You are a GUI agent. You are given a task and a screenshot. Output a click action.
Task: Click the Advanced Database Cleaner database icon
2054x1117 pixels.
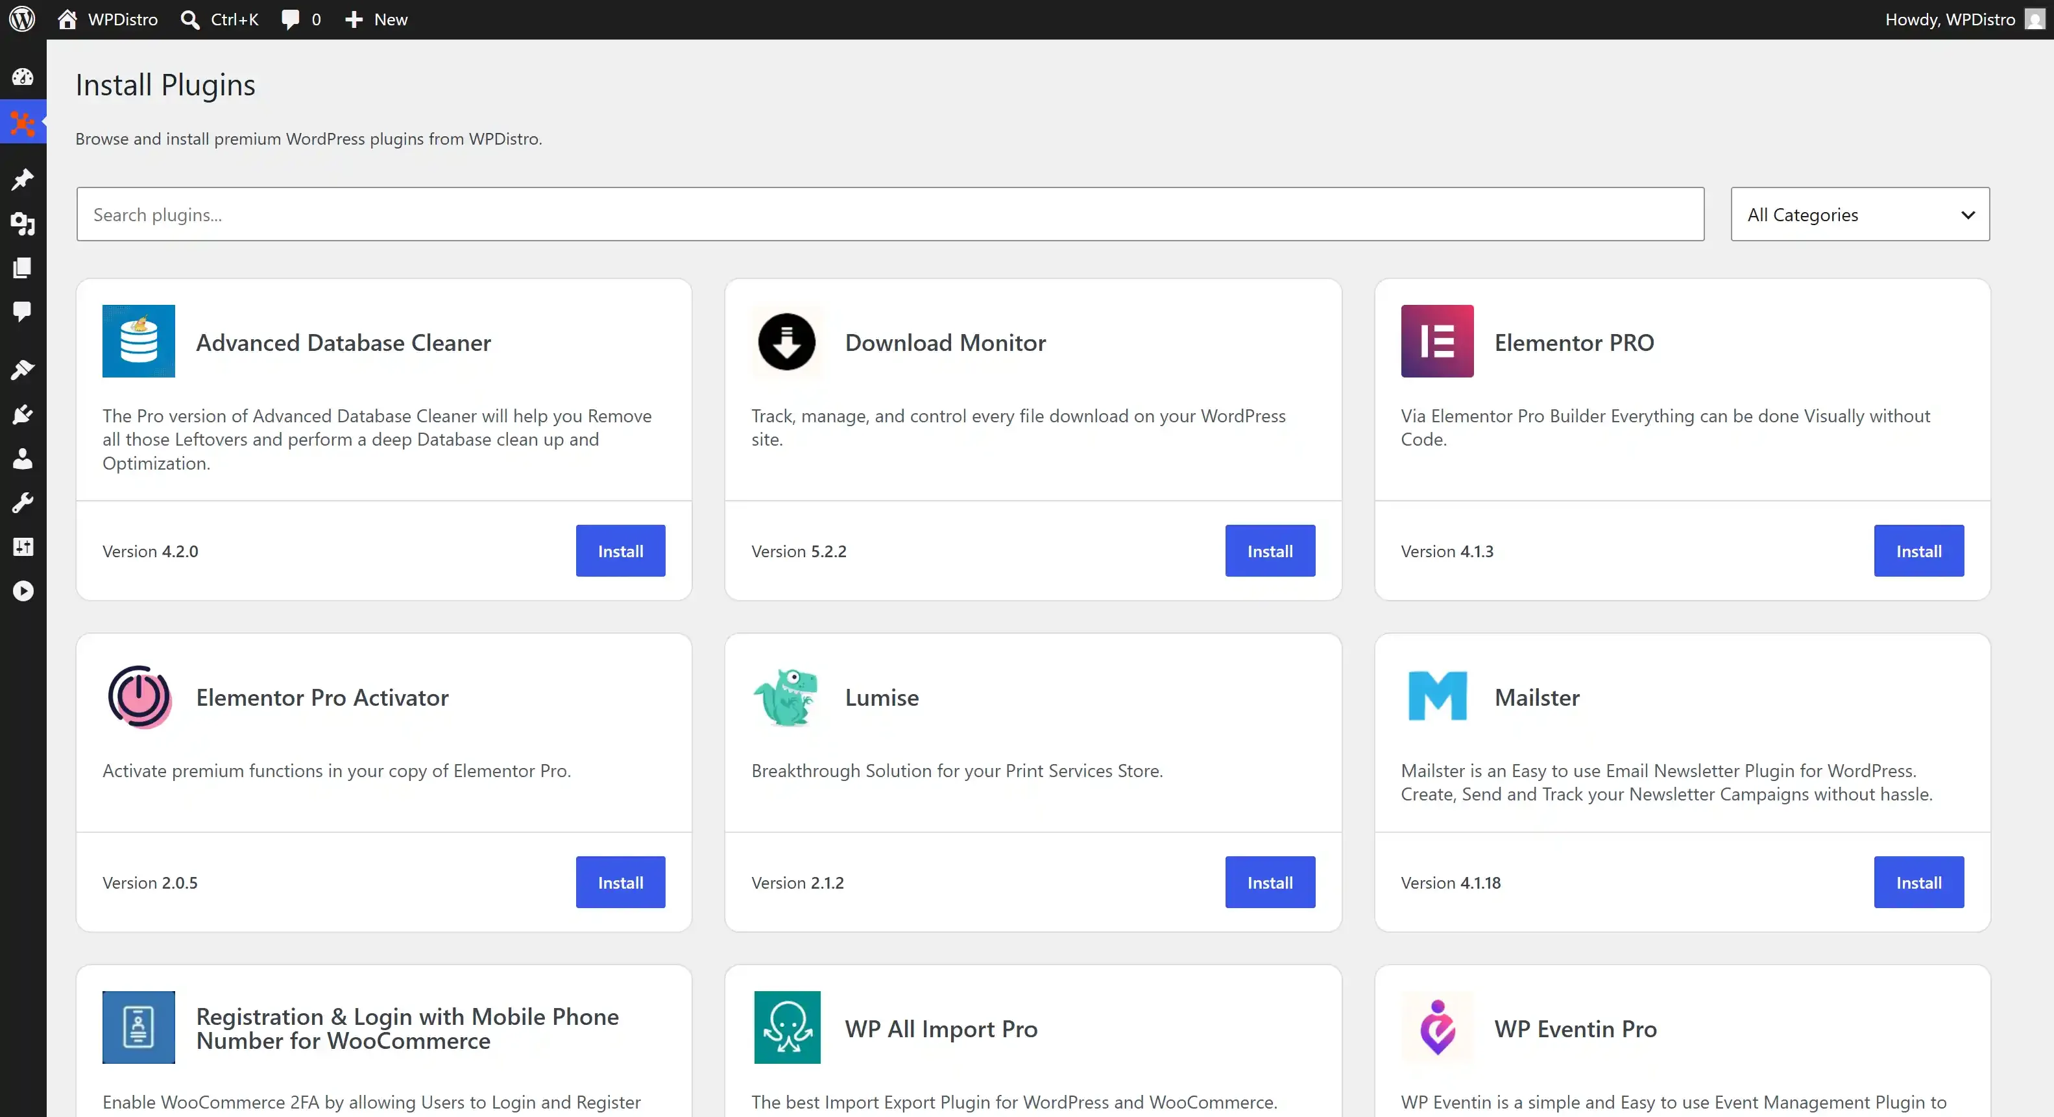coord(139,341)
